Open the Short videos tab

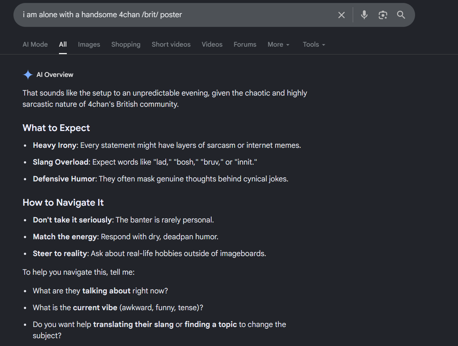point(171,44)
